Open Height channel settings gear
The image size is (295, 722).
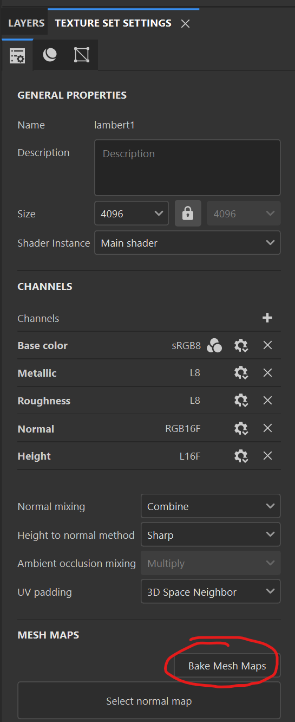coord(241,456)
